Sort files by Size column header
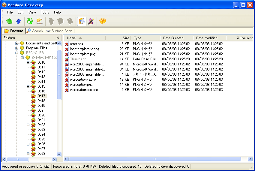 coord(118,38)
